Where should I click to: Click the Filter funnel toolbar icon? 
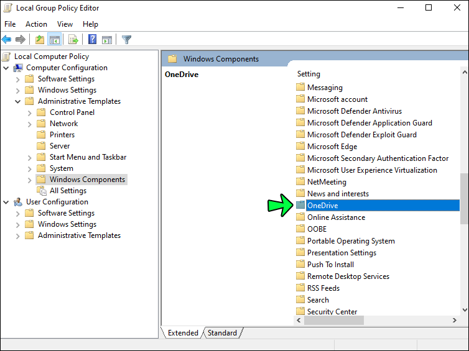click(126, 39)
